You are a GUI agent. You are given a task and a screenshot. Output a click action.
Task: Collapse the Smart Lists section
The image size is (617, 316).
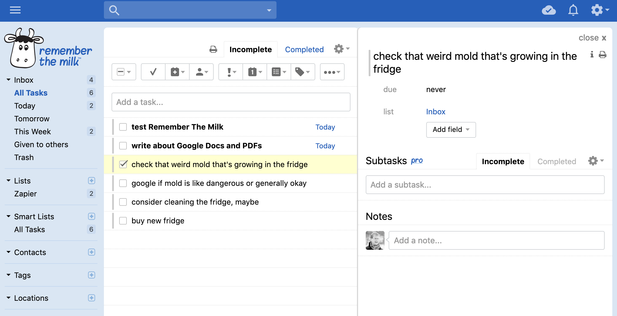[x=9, y=216]
